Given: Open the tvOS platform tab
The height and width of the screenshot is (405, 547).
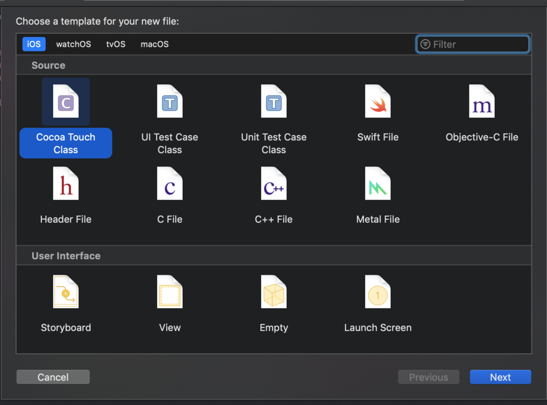Looking at the screenshot, I should coord(115,44).
